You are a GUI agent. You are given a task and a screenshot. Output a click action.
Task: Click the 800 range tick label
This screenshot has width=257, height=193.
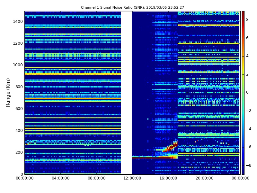19,87
